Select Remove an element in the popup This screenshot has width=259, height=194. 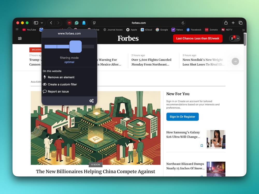[x=61, y=77]
